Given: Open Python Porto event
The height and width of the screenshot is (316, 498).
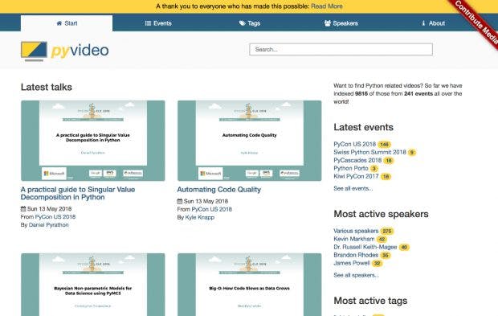Looking at the screenshot, I should pyautogui.click(x=351, y=168).
